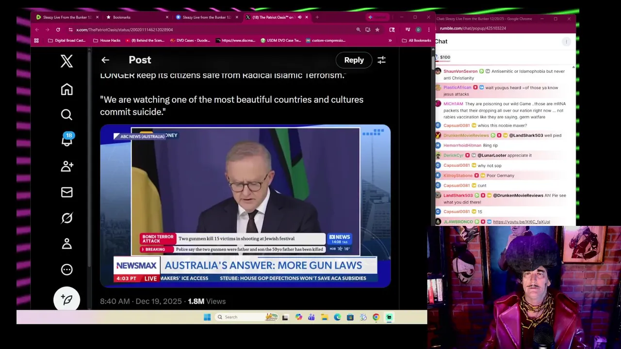621x349 pixels.
Task: Open Microsoft Edge from the taskbar
Action: pos(337,317)
